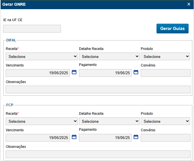
Task: Open FCP Vencimento calendar picker
Action: tap(74, 137)
